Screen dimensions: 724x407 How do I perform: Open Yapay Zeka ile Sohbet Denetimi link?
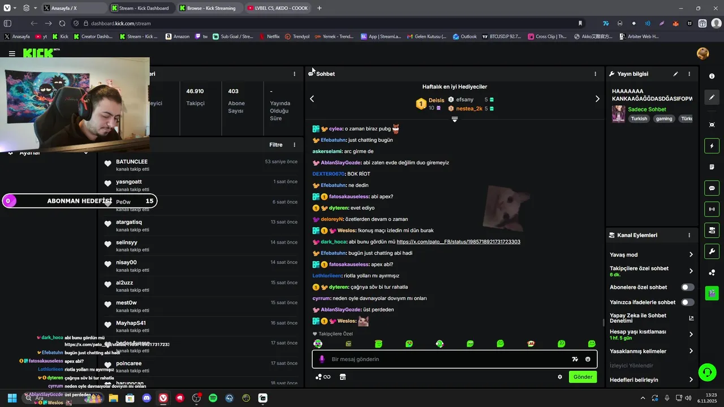pyautogui.click(x=652, y=318)
